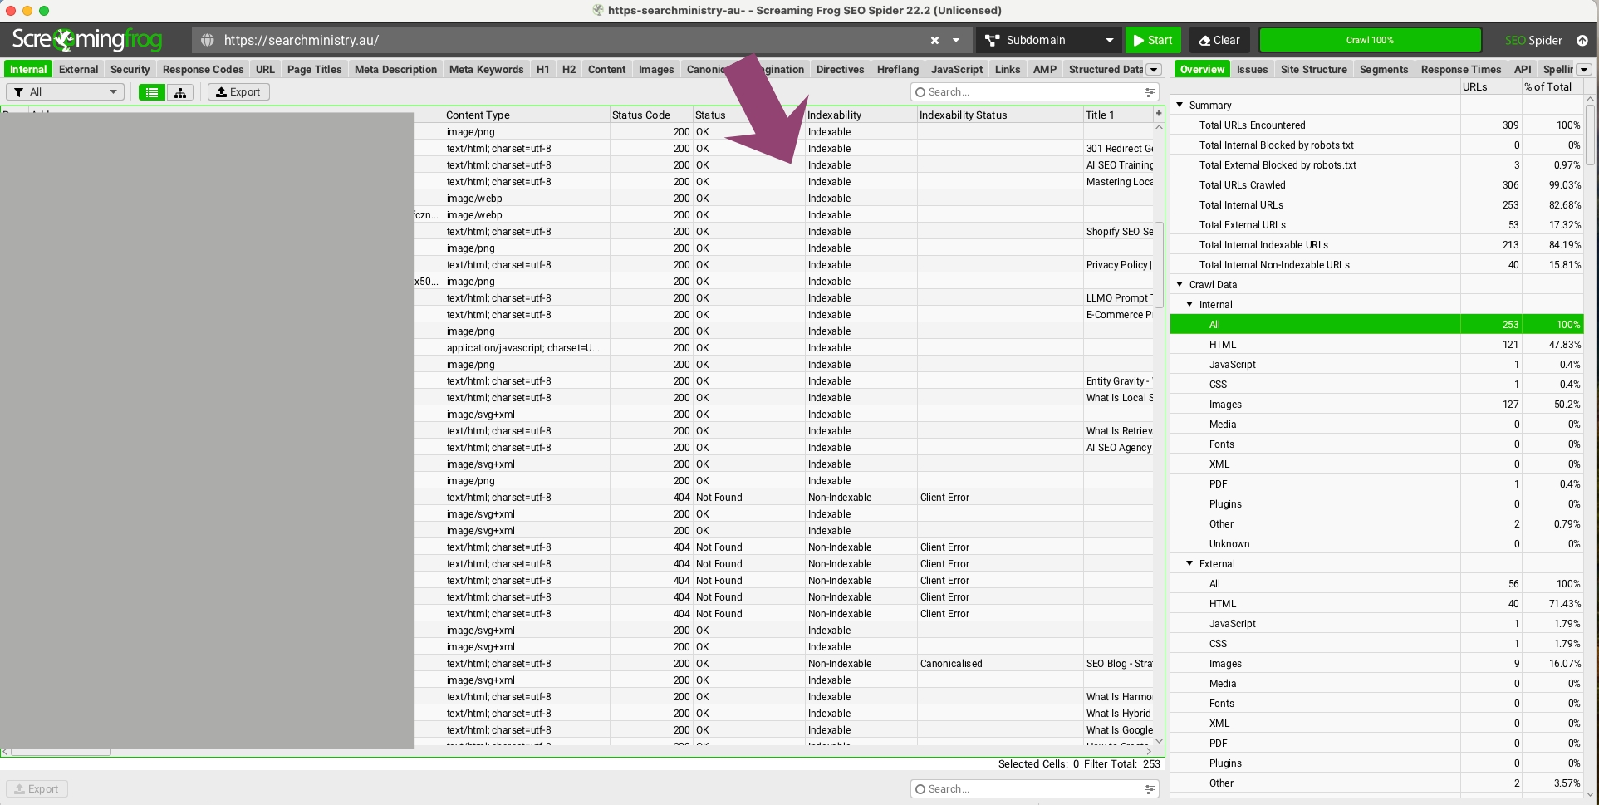The image size is (1599, 805).
Task: Collapse the Internal tree node
Action: 1189,304
